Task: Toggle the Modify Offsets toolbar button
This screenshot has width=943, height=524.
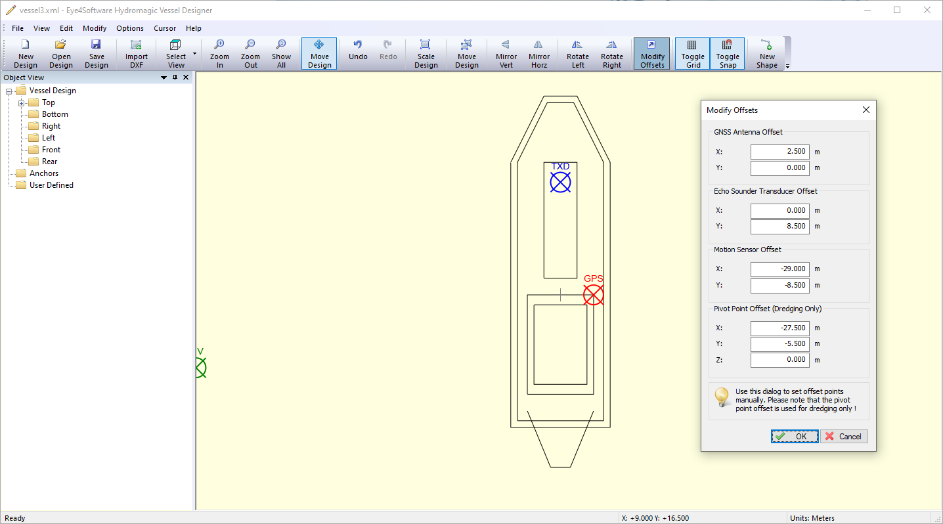Action: 652,53
